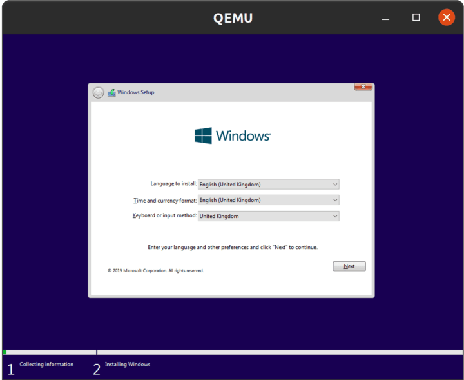Maximize the QEMU window
Image resolution: width=464 pixels, height=380 pixels.
416,18
